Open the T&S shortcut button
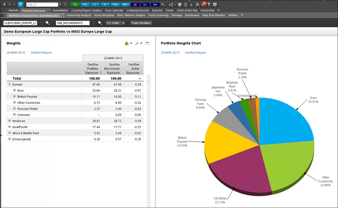The height and width of the screenshot is (208, 338). [115, 4]
